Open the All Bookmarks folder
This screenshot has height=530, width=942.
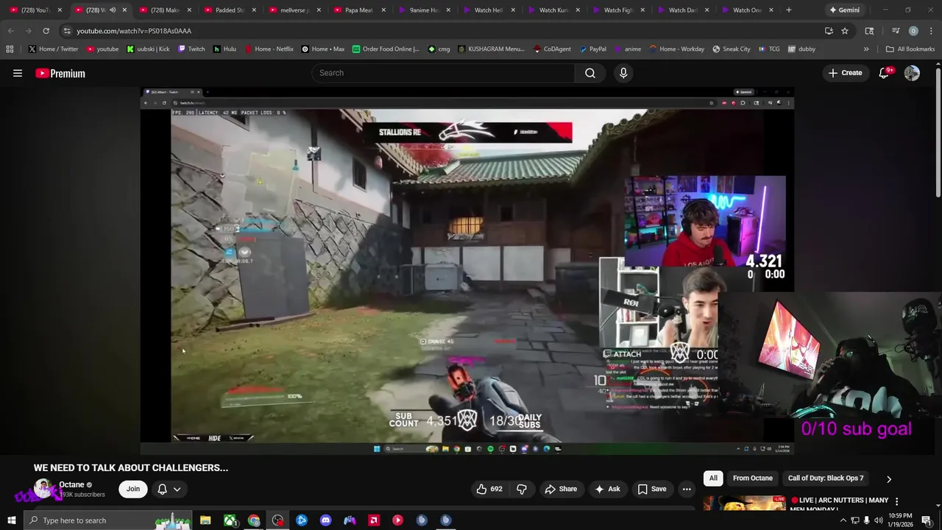click(910, 49)
